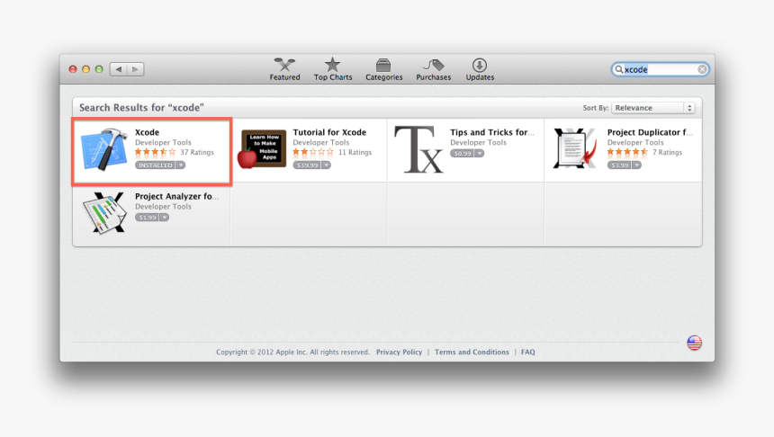This screenshot has height=437, width=774.
Task: Click the red close window button
Action: 73,69
